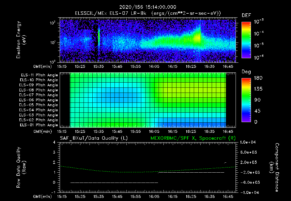Image resolution: width=291 pixels, height=201 pixels.
Task: Click the white data quality line at level 0
Action: click(114, 183)
